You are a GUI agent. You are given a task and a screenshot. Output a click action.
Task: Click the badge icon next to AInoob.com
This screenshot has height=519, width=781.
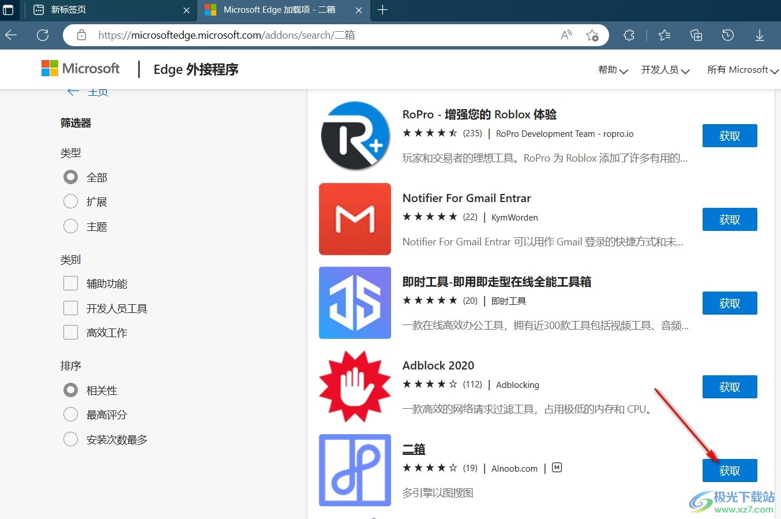(x=557, y=468)
